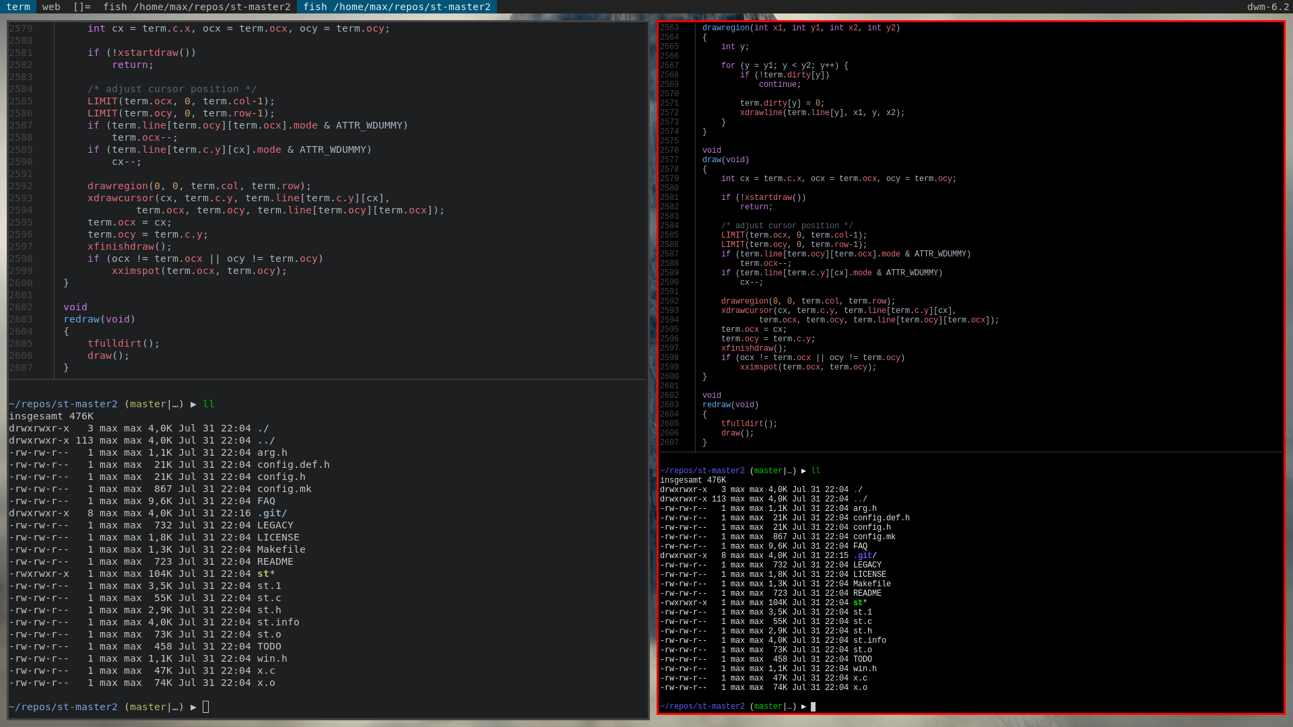Click 'st.info' in the left terminal listing
This screenshot has height=727, width=1293.
pyautogui.click(x=278, y=622)
